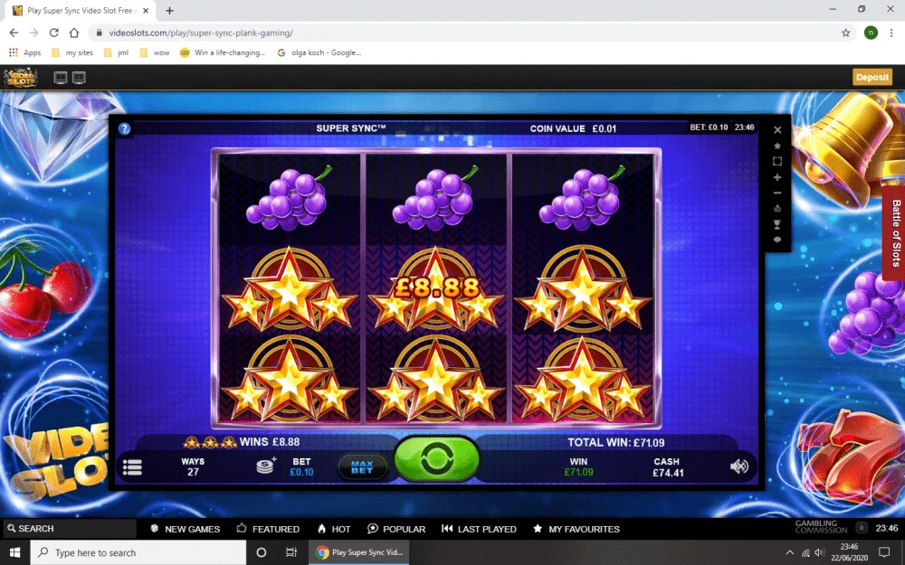
Task: Click the address bar URL
Action: click(x=201, y=33)
